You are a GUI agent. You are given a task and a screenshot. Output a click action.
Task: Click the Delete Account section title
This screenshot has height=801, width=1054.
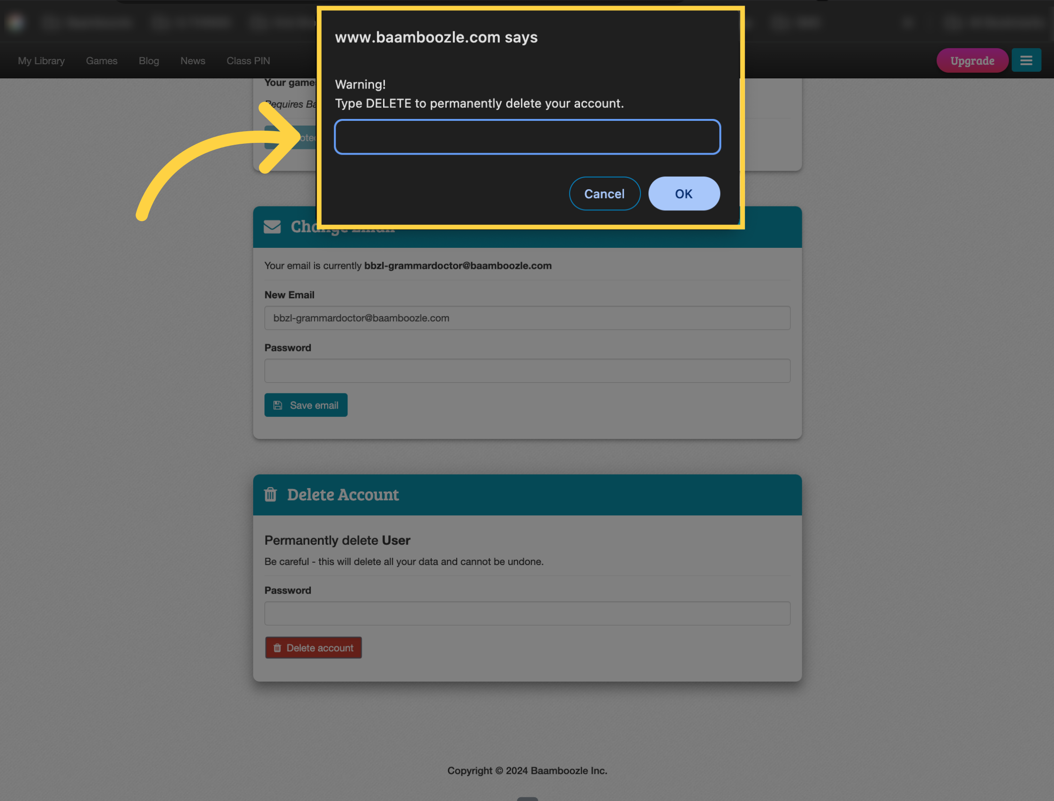coord(343,495)
